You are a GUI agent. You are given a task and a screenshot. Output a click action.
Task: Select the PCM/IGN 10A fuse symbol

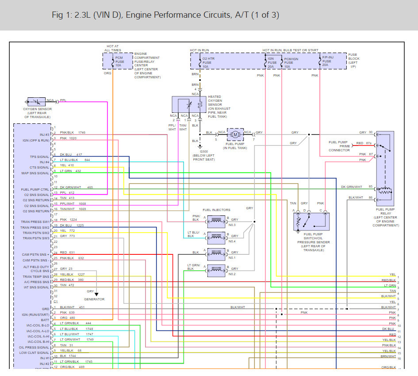tap(282, 63)
